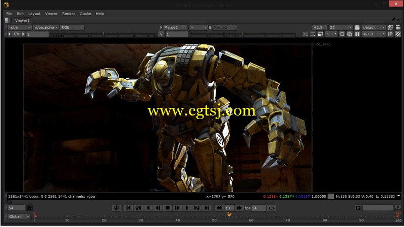Open the default camera dropdown
This screenshot has height=227, width=404.
(x=374, y=27)
